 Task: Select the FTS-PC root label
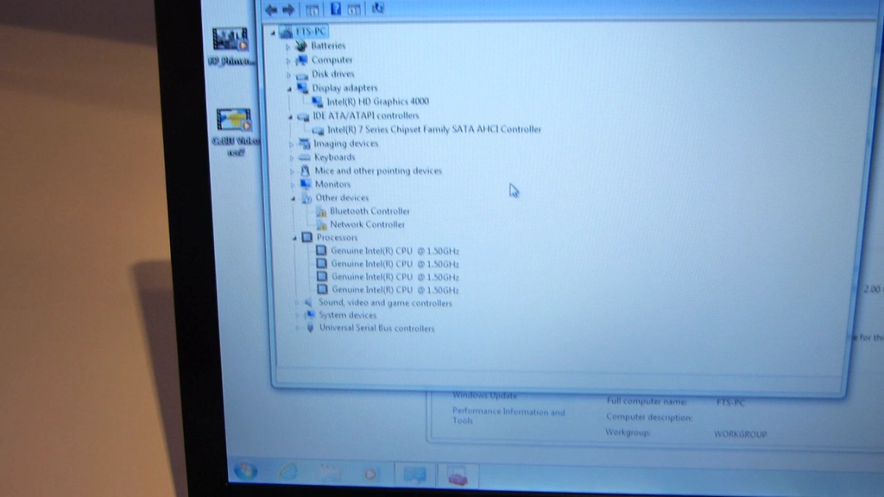point(311,32)
